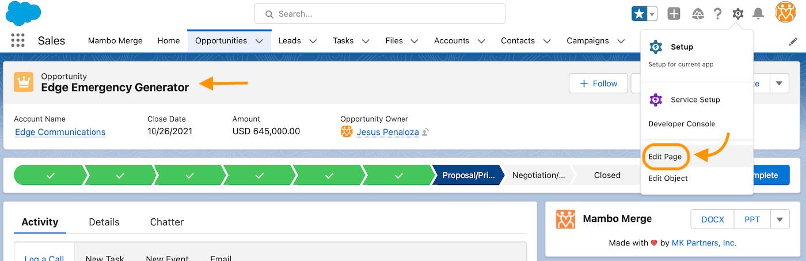Open the Mambo Merge panel dropdown arrow

tap(780, 220)
